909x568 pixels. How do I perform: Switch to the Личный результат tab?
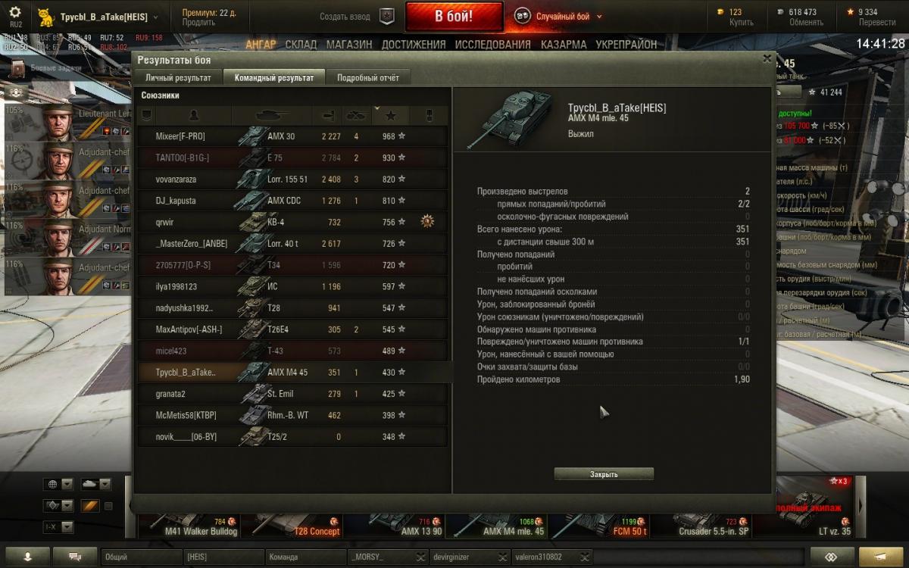pyautogui.click(x=178, y=77)
